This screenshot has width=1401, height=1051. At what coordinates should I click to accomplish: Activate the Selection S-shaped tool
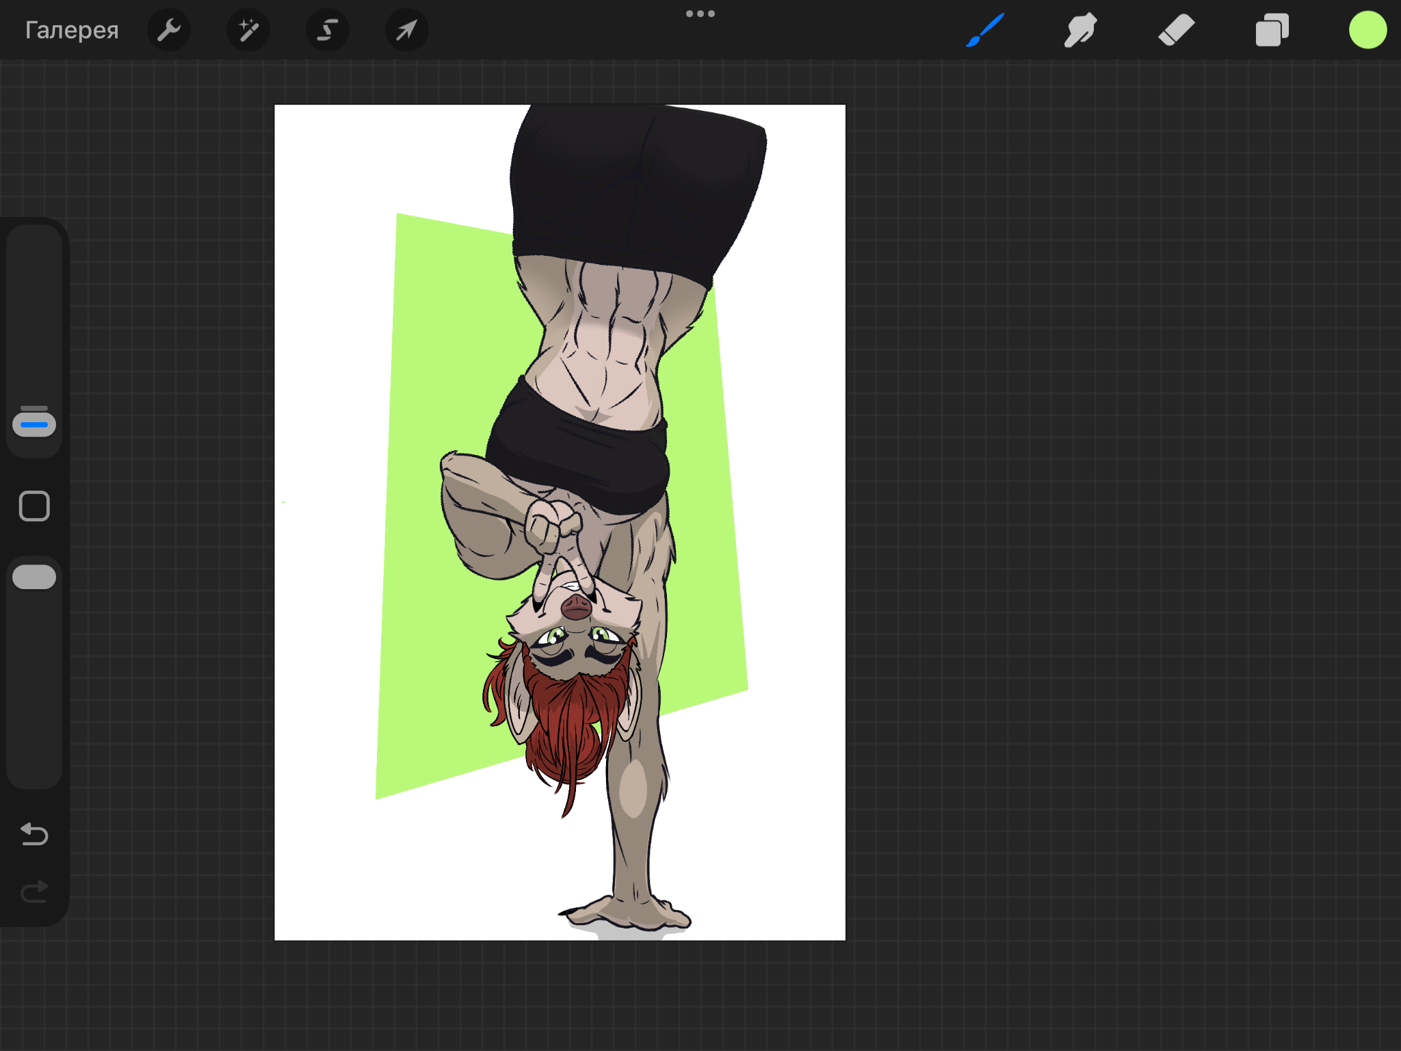tap(328, 30)
